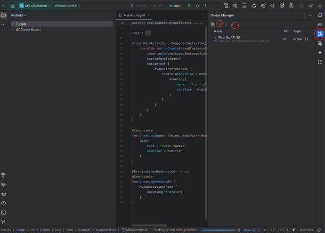Click the Apply Changes translate icon
Image resolution: width=325 pixels, height=233 pixels.
click(x=235, y=6)
